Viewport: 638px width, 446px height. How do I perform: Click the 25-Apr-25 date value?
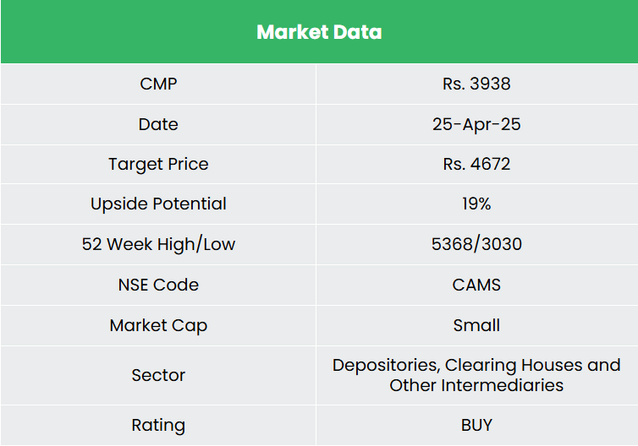(x=476, y=124)
